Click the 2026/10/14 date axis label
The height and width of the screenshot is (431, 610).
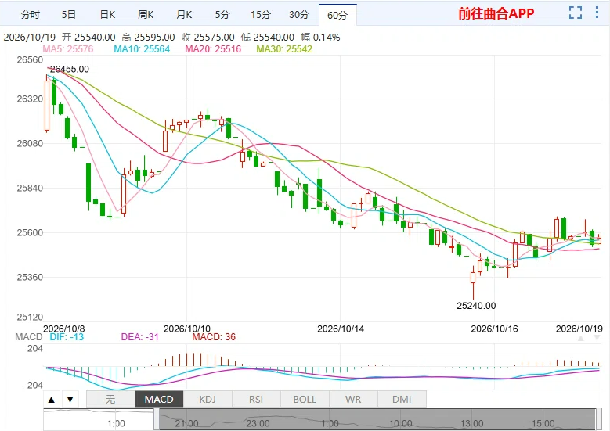(341, 329)
